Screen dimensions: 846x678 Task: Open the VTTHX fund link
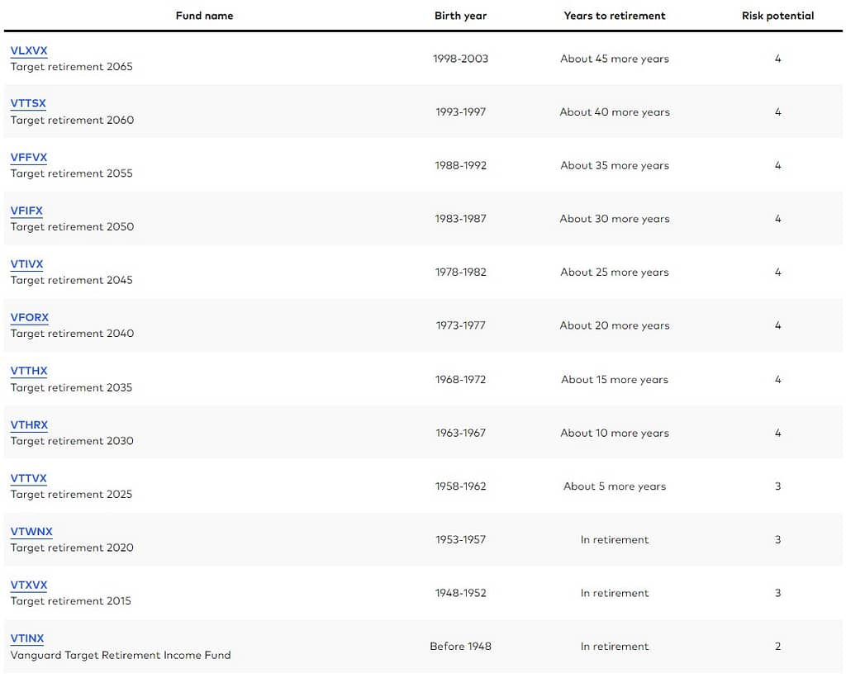[x=29, y=371]
